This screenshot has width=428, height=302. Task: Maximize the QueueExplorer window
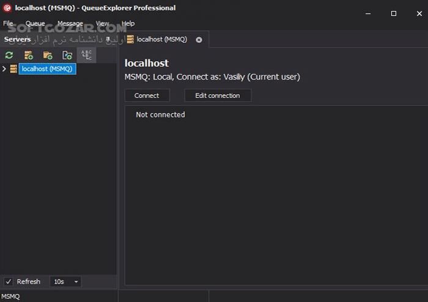(393, 13)
